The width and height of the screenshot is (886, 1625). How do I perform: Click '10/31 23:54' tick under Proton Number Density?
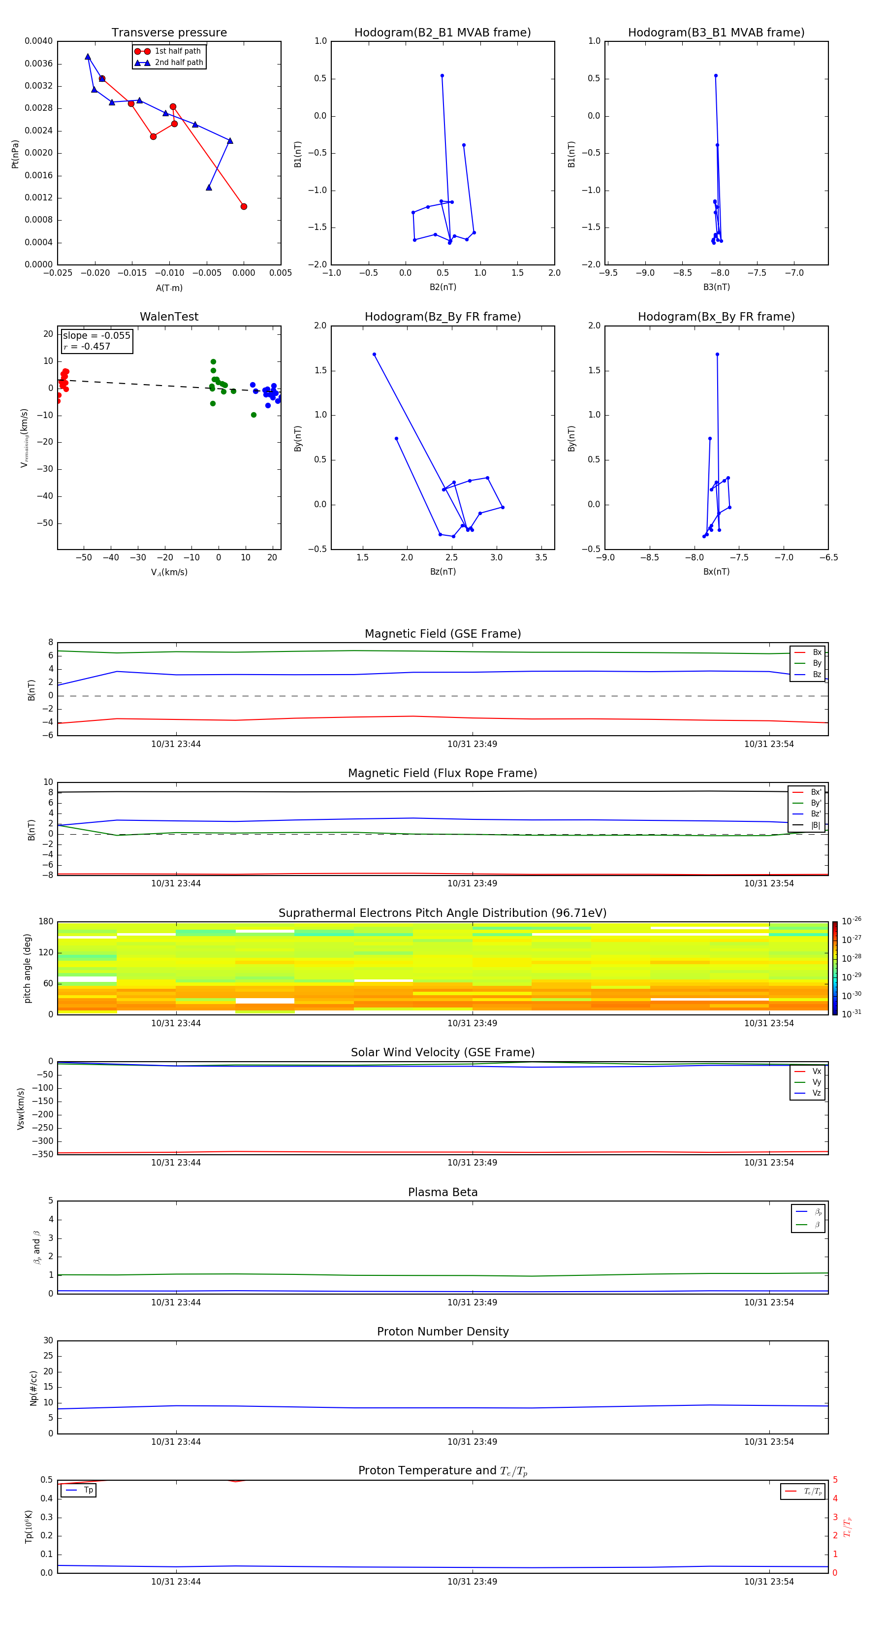769,1442
